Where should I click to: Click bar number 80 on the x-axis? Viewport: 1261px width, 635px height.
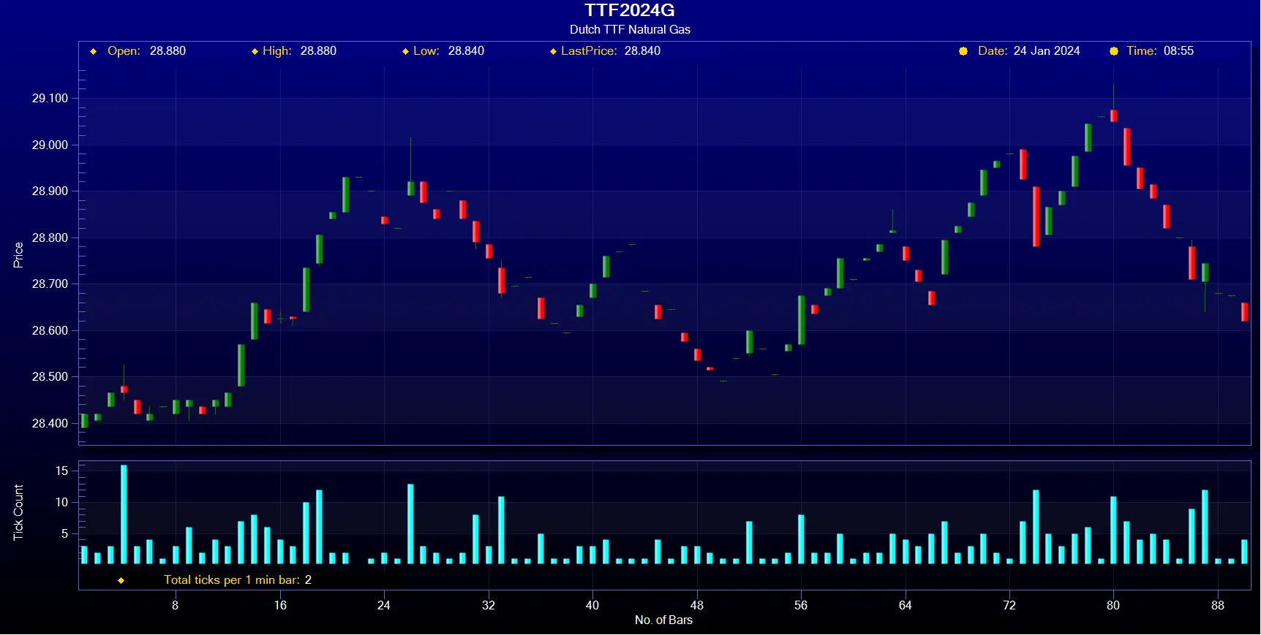(1113, 605)
